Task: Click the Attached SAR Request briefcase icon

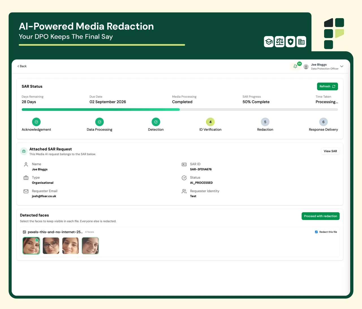Action: [x=24, y=151]
